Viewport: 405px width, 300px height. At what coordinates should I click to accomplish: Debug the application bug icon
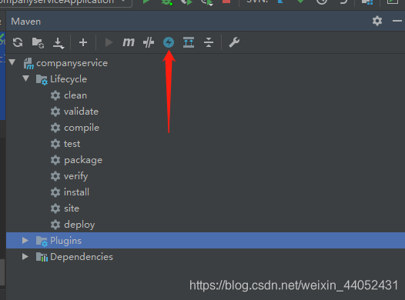coord(167,2)
